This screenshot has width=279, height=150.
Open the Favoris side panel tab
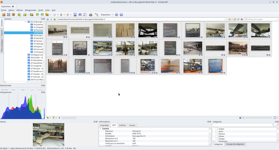(x=2, y=33)
